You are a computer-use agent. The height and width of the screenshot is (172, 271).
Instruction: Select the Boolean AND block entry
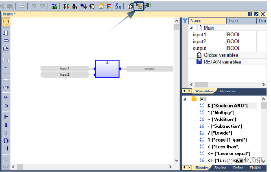(x=227, y=106)
